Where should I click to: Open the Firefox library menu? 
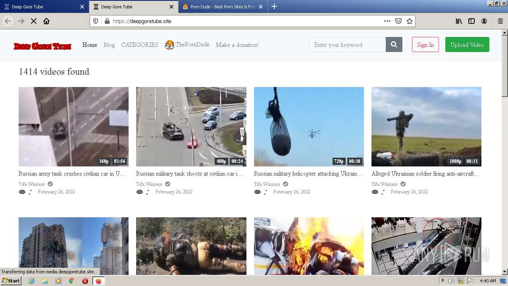click(x=459, y=21)
